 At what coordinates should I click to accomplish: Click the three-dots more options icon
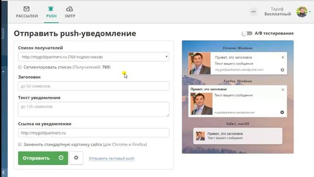click(253, 12)
